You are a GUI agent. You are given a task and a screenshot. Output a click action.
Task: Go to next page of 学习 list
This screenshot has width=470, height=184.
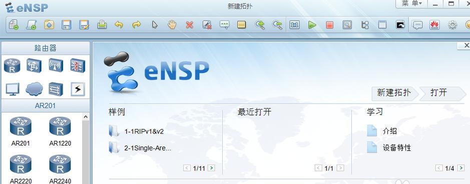pos(461,168)
